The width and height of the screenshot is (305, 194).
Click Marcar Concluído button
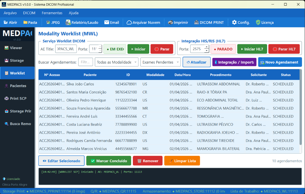109,161
